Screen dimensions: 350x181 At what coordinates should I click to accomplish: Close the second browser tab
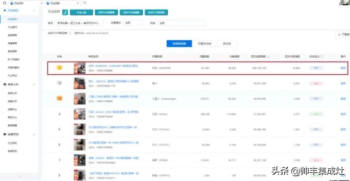(x=78, y=3)
